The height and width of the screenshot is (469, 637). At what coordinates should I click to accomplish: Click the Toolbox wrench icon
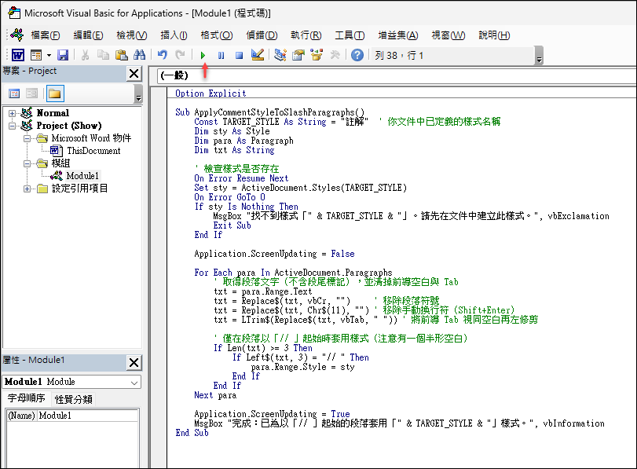(335, 55)
